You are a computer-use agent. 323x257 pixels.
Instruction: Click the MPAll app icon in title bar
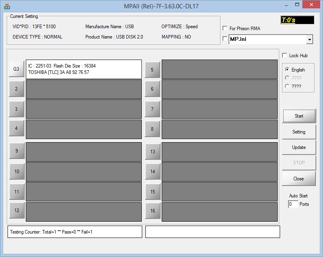[7, 6]
